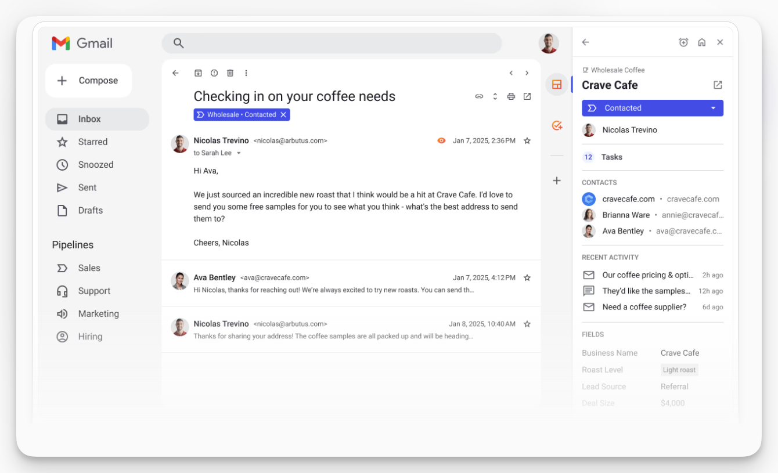The height and width of the screenshot is (473, 778).
Task: Delete the email with trash icon
Action: pos(230,73)
